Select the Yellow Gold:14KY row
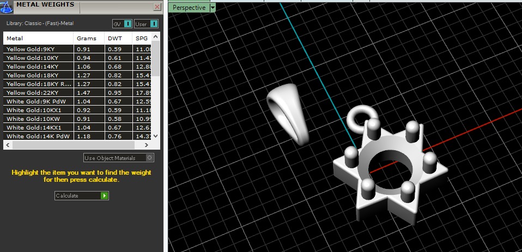Screen dimensions: 522x252 (77, 66)
